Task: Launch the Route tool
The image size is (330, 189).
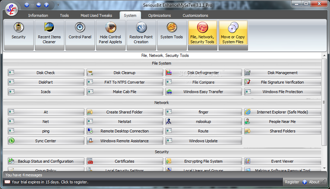Action: (203, 131)
